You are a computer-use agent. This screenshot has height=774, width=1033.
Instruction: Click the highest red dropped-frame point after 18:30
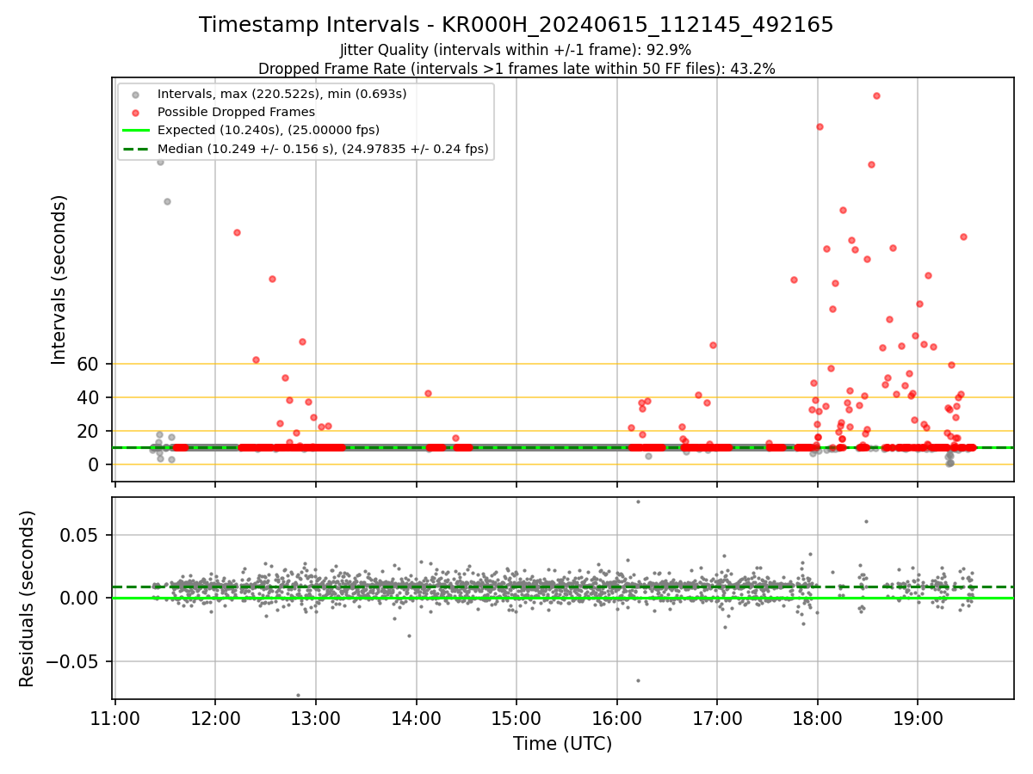pos(876,95)
